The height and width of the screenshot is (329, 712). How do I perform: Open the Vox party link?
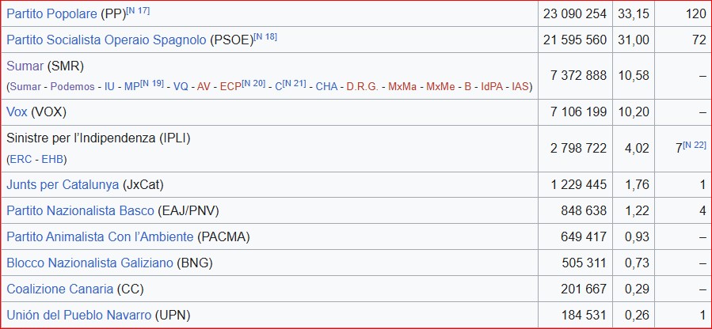point(17,112)
